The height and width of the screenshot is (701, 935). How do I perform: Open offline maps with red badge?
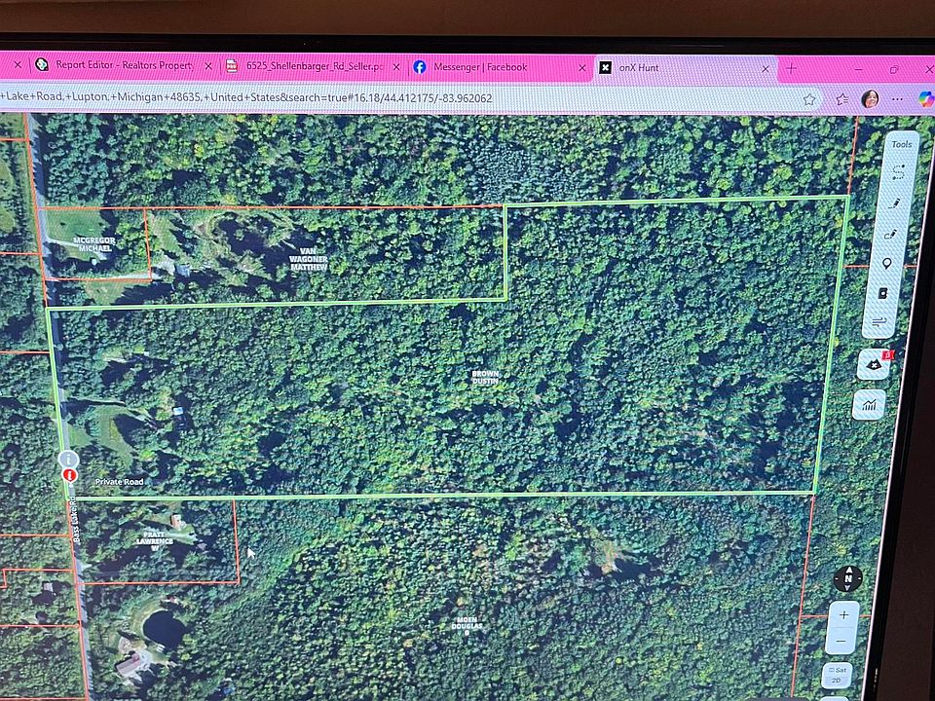point(872,364)
